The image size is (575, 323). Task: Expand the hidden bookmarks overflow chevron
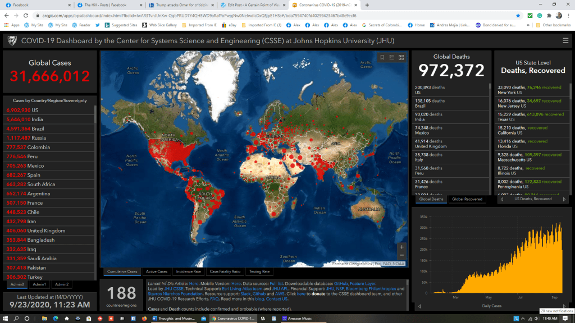pos(528,25)
